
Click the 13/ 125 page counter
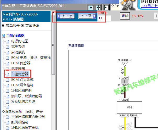[137, 16]
